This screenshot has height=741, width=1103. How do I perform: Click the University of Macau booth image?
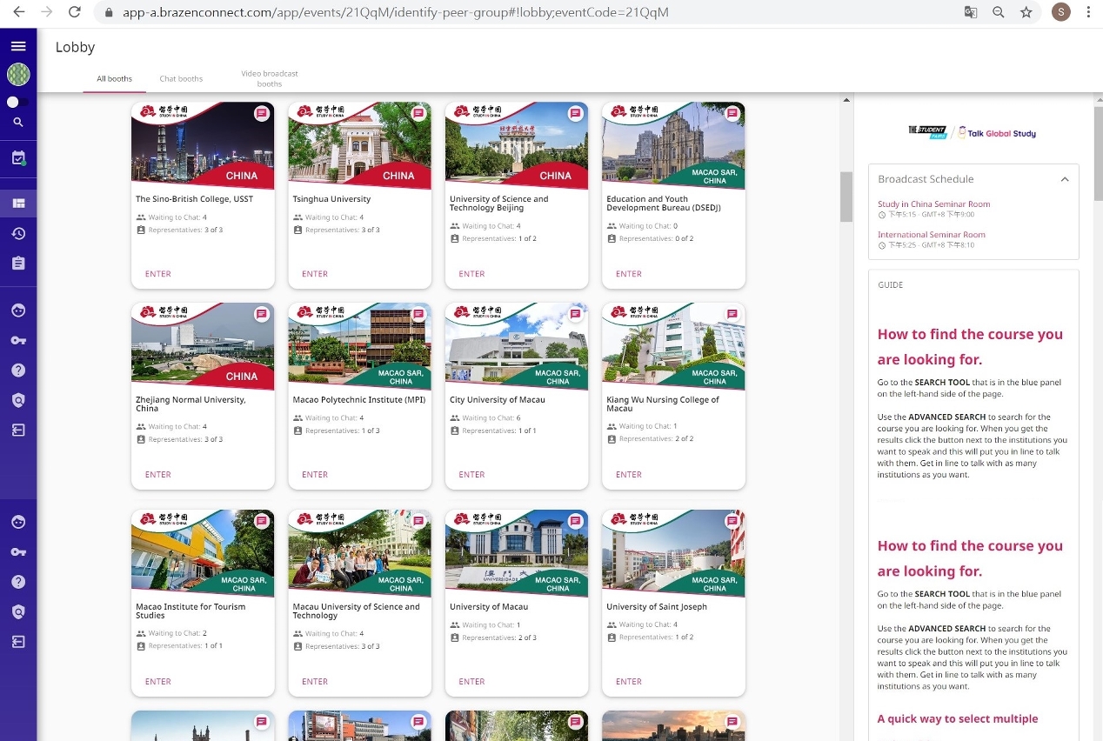(x=516, y=553)
